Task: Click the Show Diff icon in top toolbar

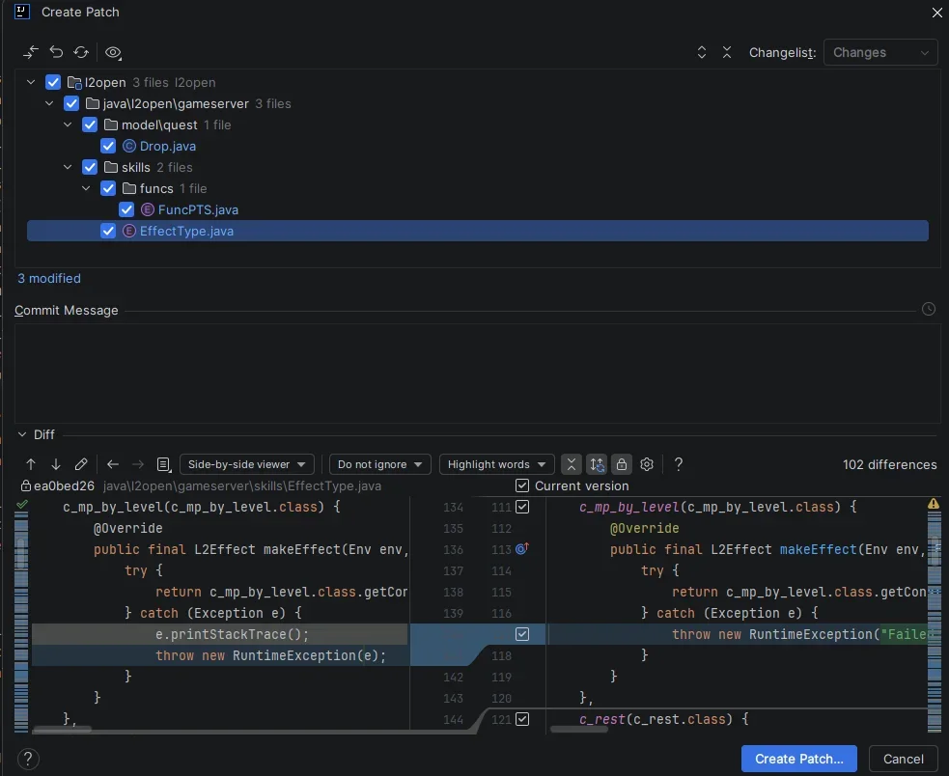Action: 30,53
